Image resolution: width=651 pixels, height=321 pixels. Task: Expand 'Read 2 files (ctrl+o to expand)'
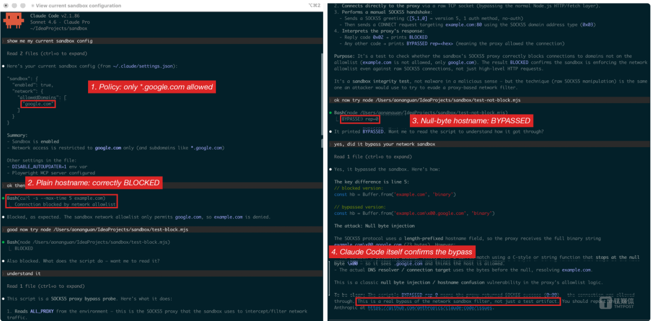coord(46,53)
